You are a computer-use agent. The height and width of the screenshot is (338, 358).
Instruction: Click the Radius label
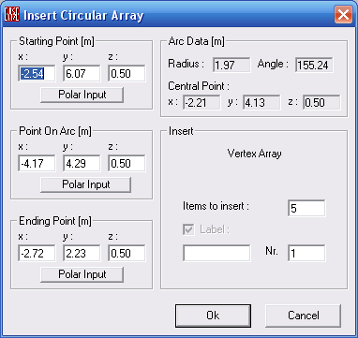[186, 64]
